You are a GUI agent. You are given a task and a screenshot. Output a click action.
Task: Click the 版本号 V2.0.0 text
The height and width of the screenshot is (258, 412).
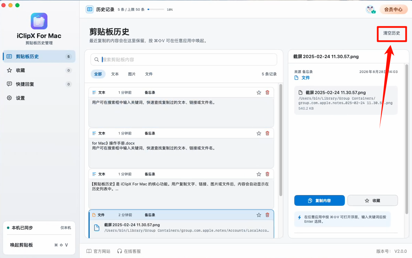click(391, 251)
